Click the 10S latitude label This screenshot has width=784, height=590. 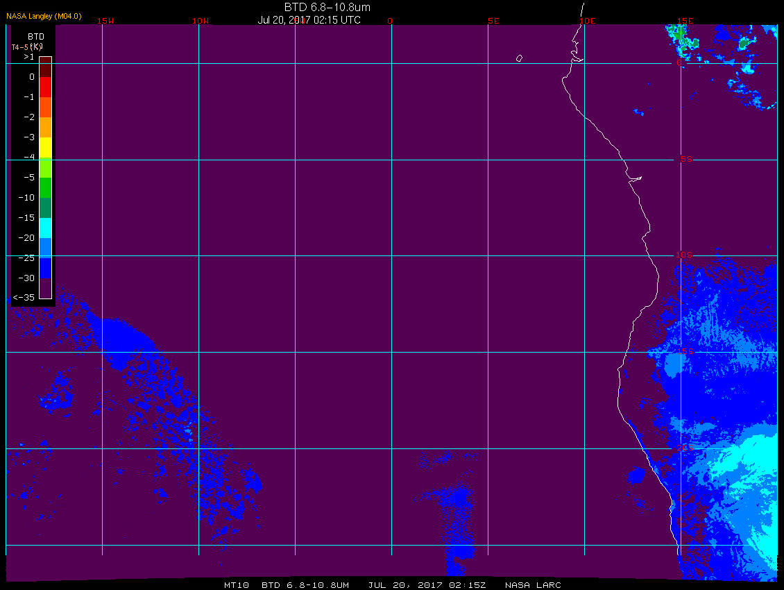[x=684, y=255]
